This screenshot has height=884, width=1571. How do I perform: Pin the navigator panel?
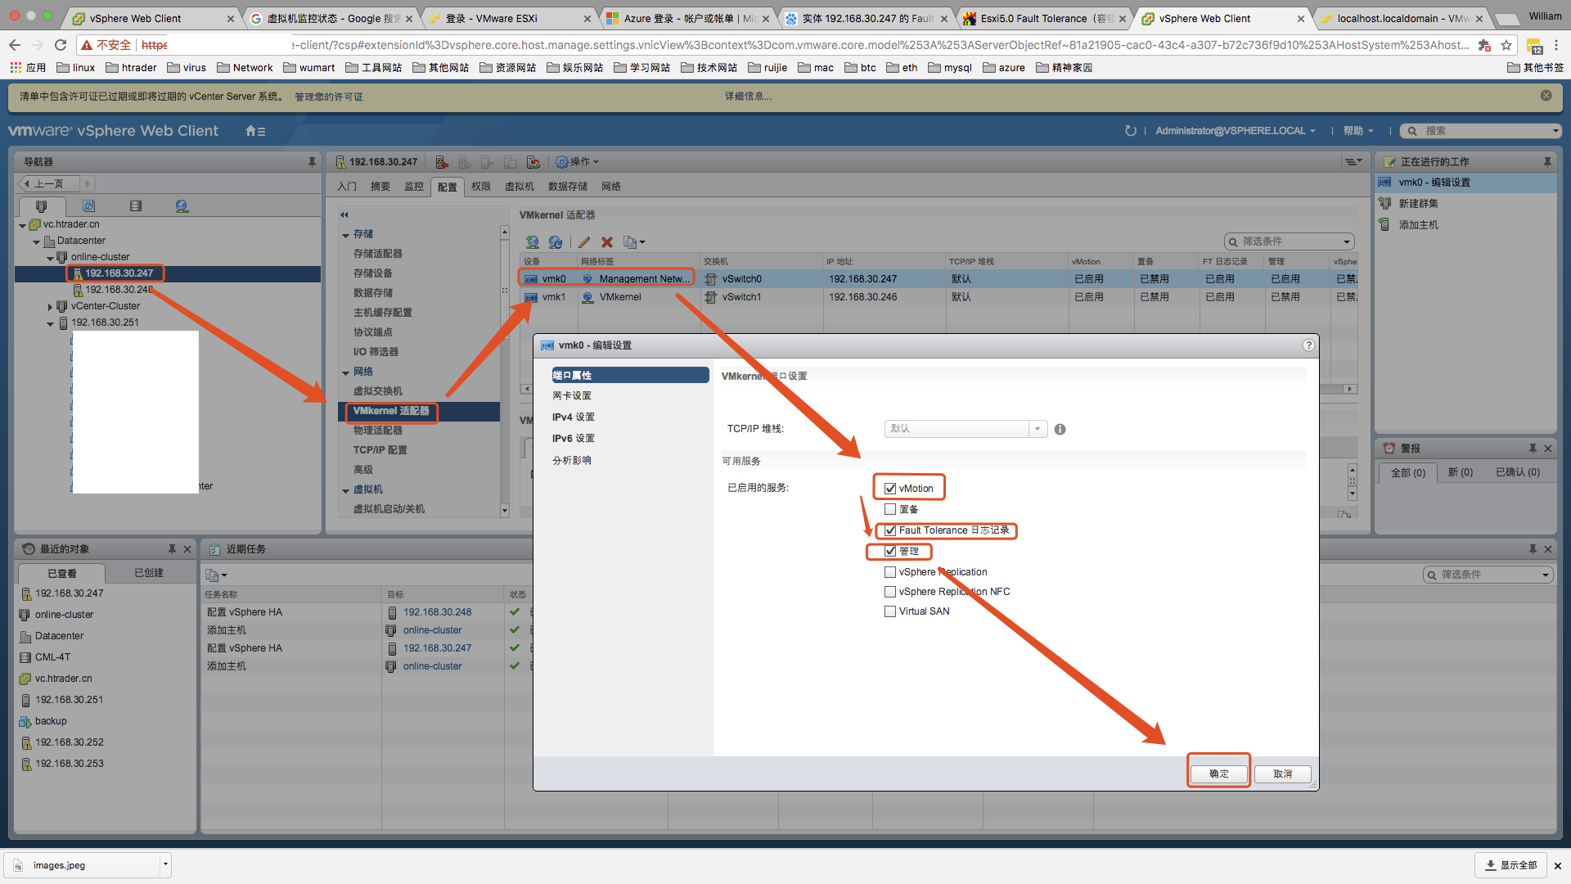312,162
